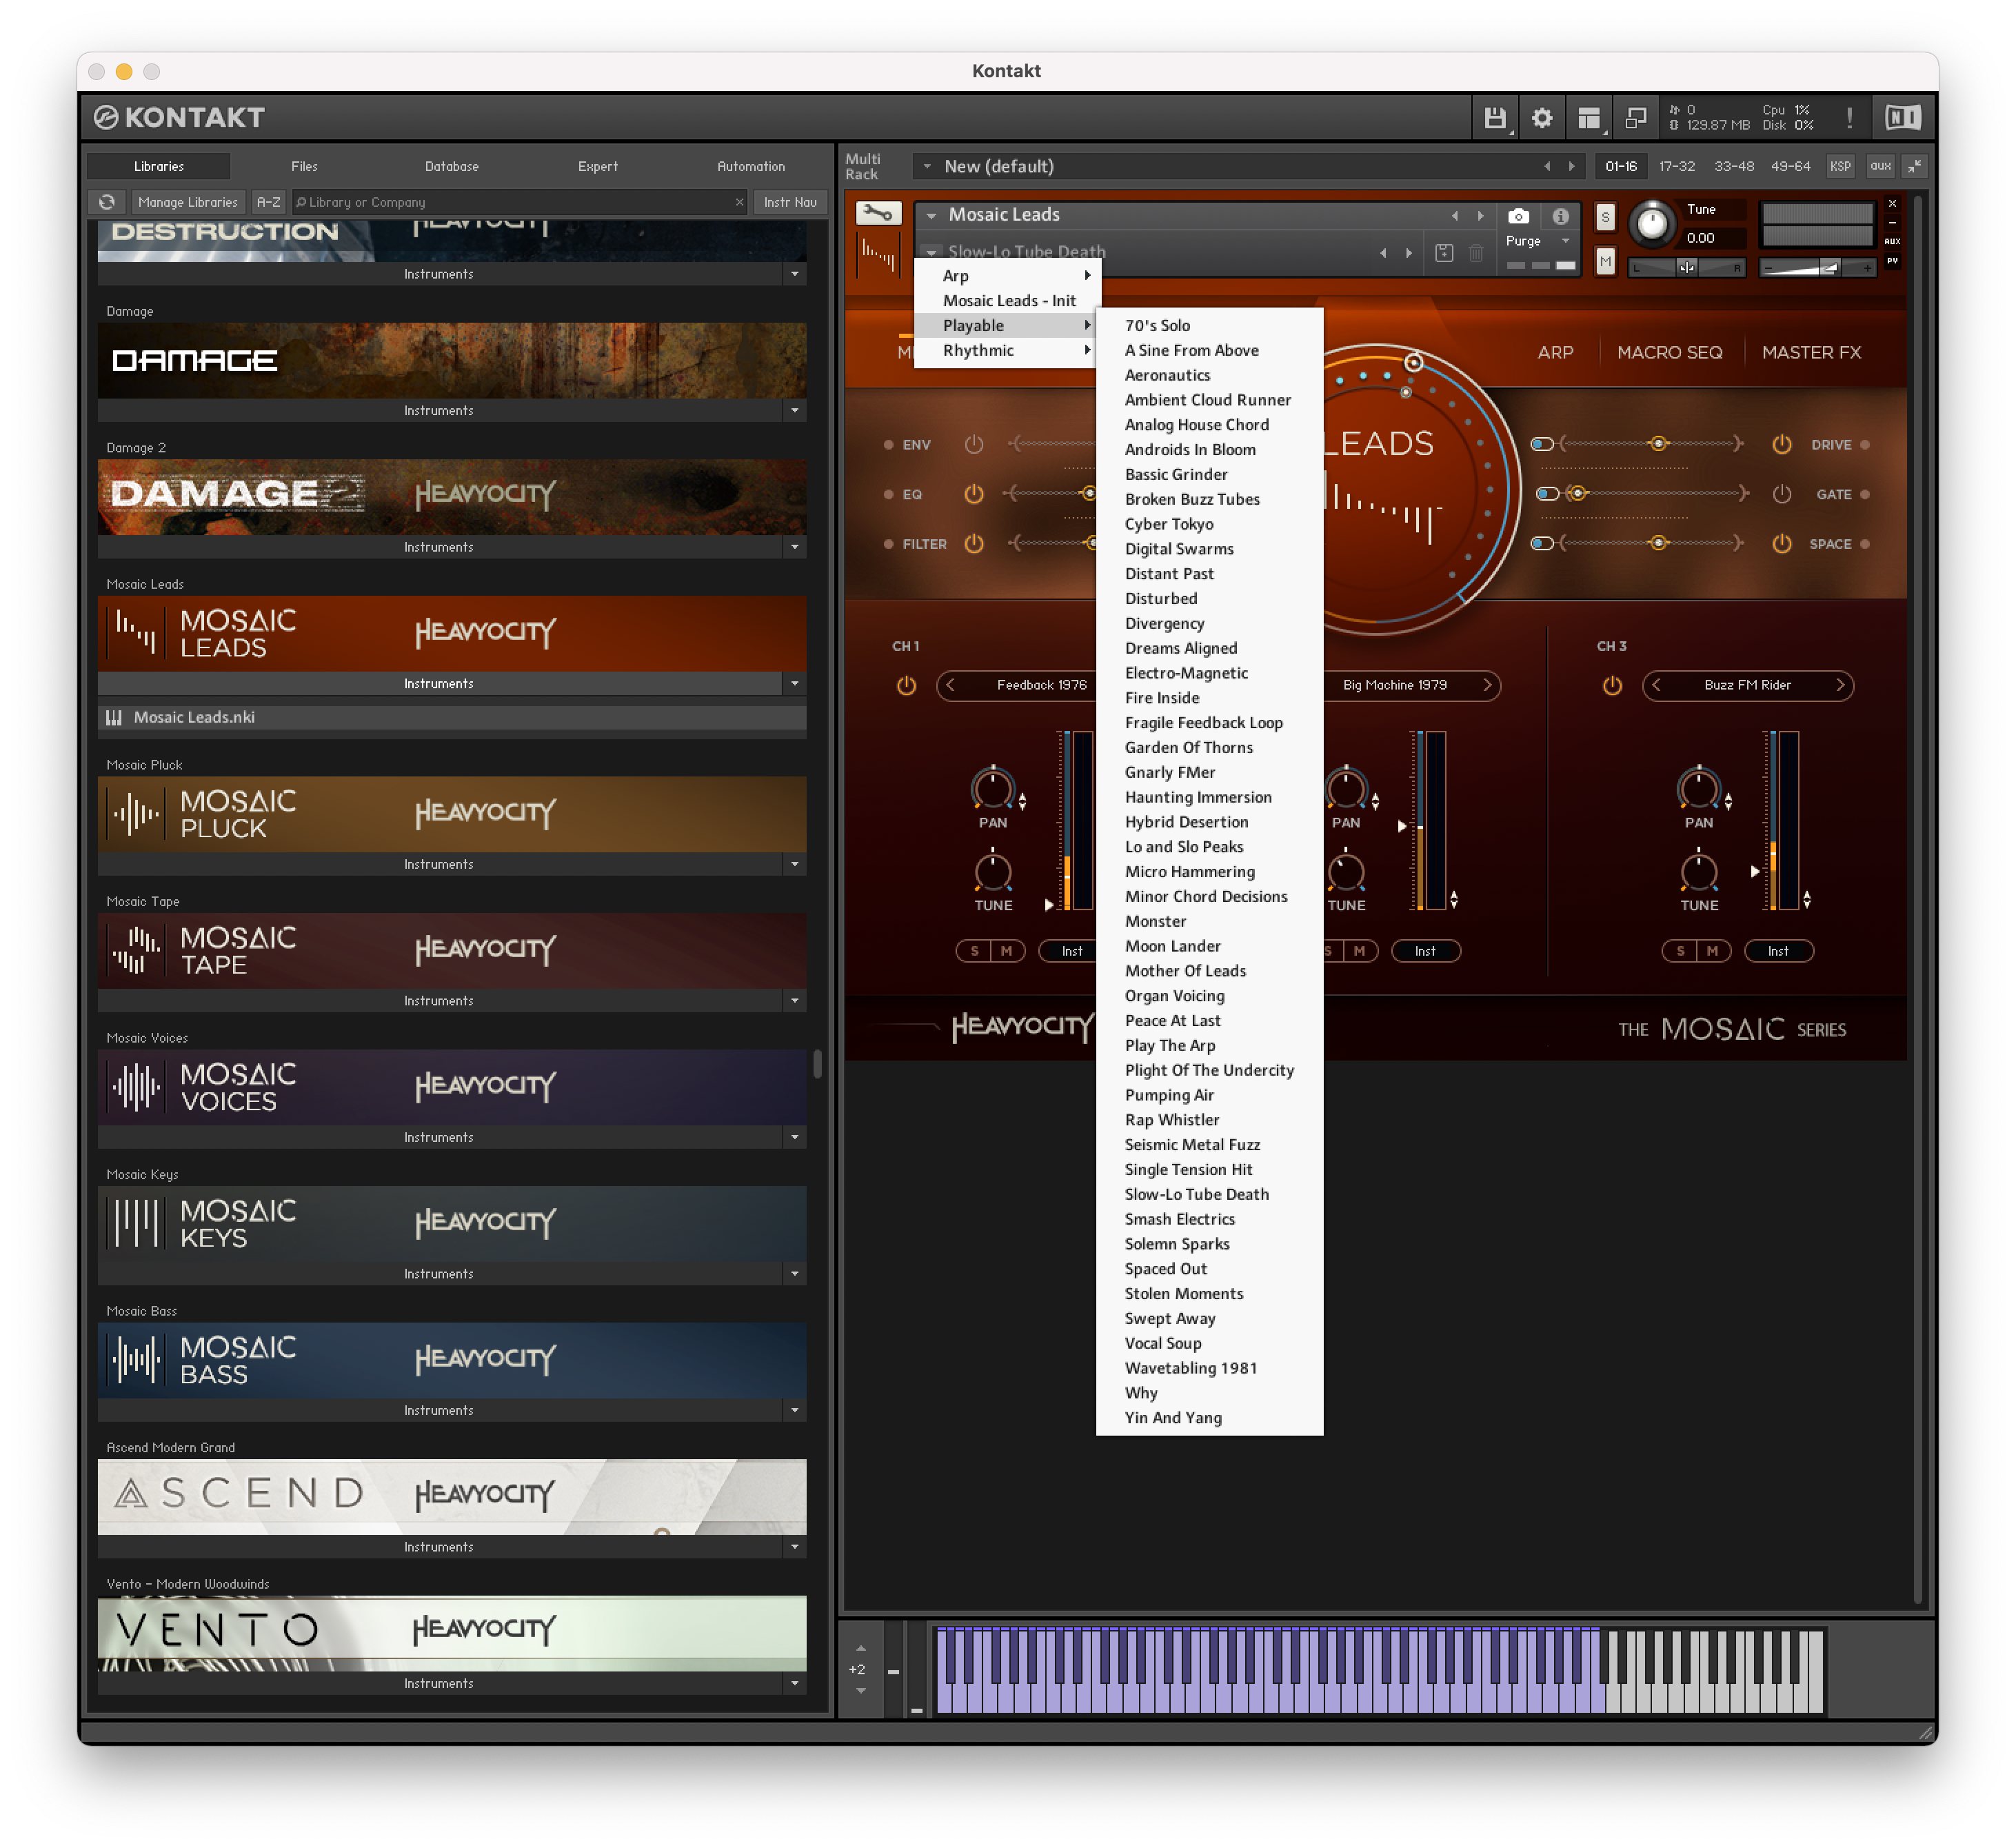Click the exclamation warning icon

coord(1849,118)
